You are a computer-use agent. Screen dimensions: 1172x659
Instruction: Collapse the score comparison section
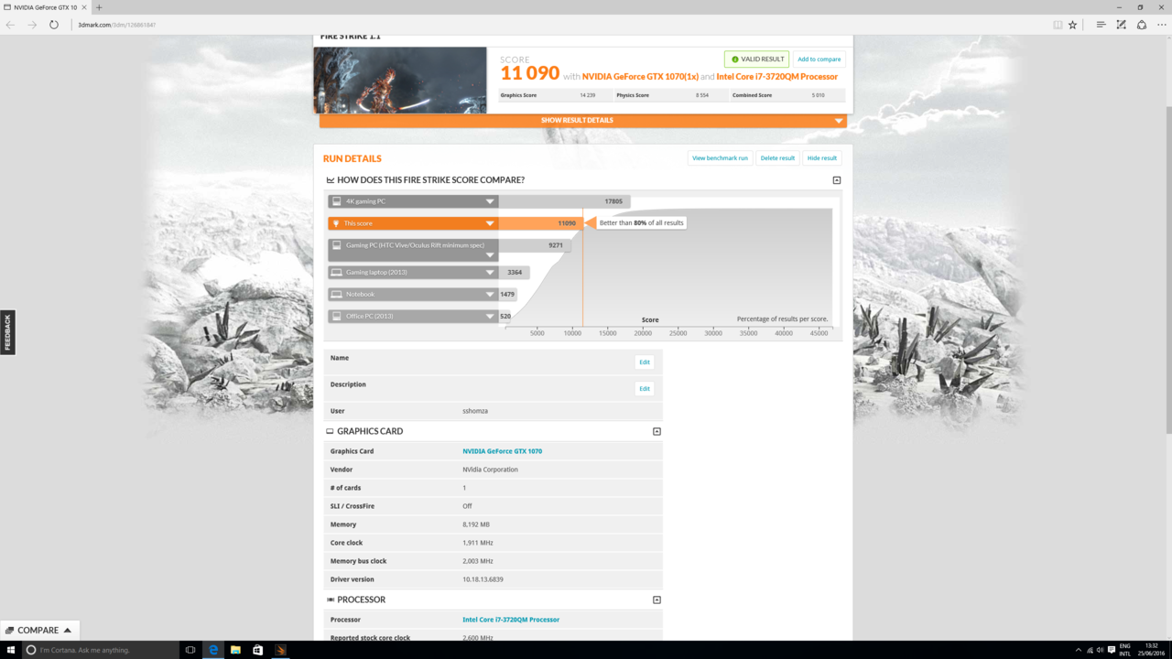coord(836,180)
